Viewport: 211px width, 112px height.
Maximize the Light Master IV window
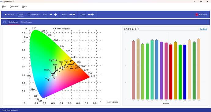click(201, 2)
